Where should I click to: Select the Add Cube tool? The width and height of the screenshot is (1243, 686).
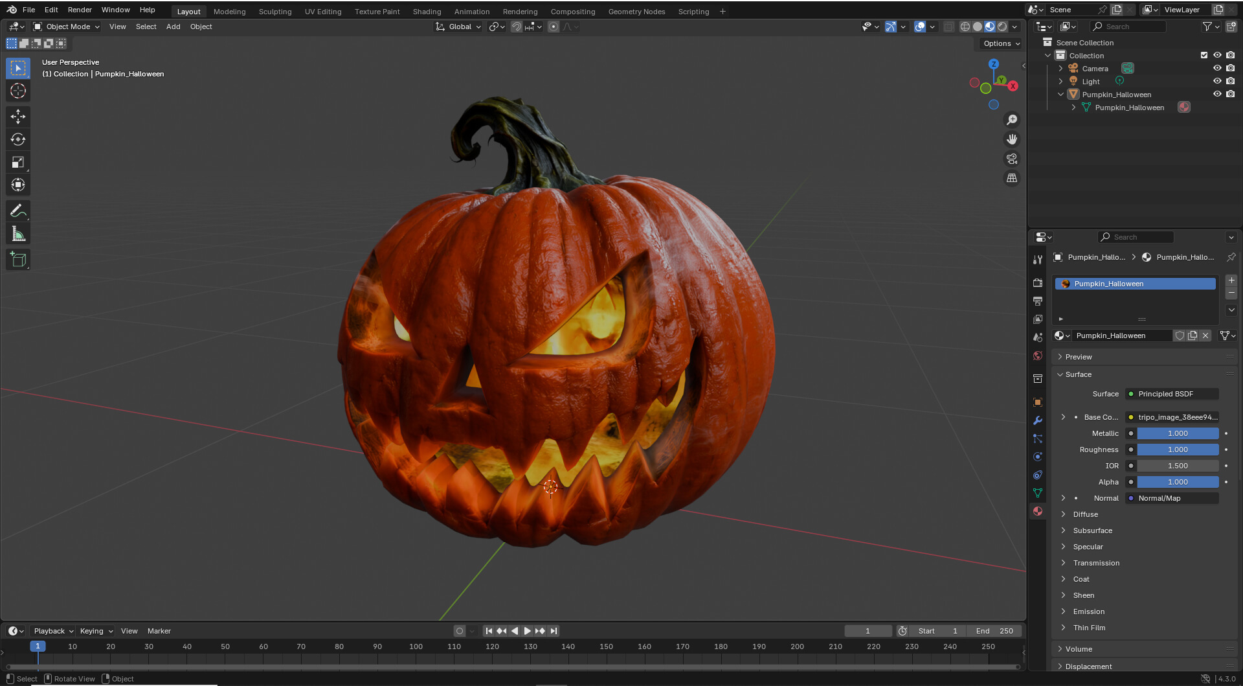click(18, 260)
